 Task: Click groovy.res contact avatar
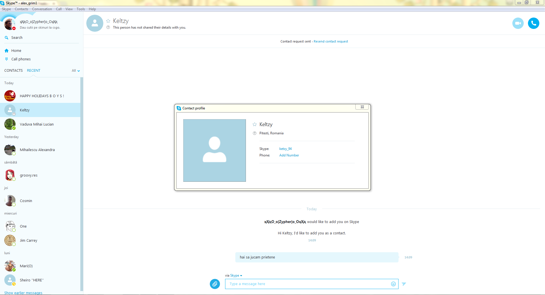[10, 175]
